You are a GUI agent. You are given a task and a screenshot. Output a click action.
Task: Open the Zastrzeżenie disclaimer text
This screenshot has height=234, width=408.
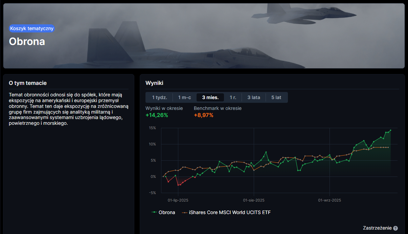click(x=377, y=228)
